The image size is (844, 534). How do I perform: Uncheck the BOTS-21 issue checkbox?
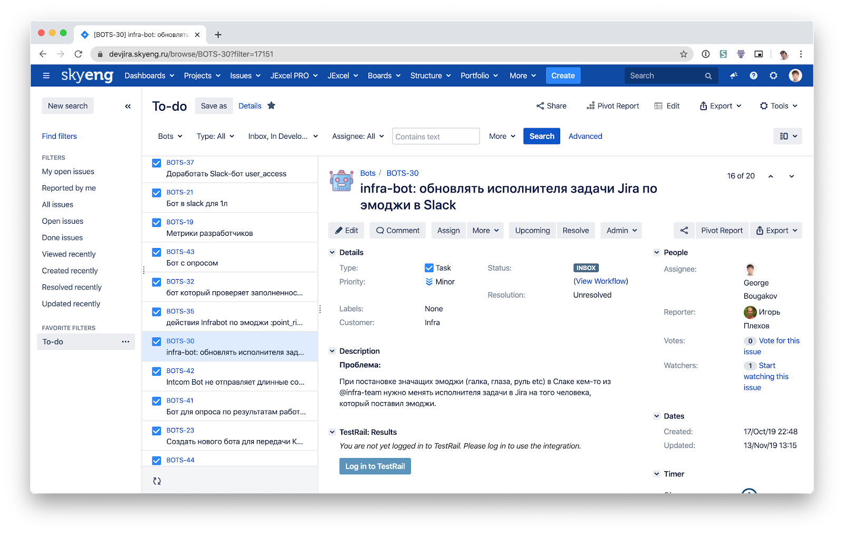pyautogui.click(x=156, y=192)
